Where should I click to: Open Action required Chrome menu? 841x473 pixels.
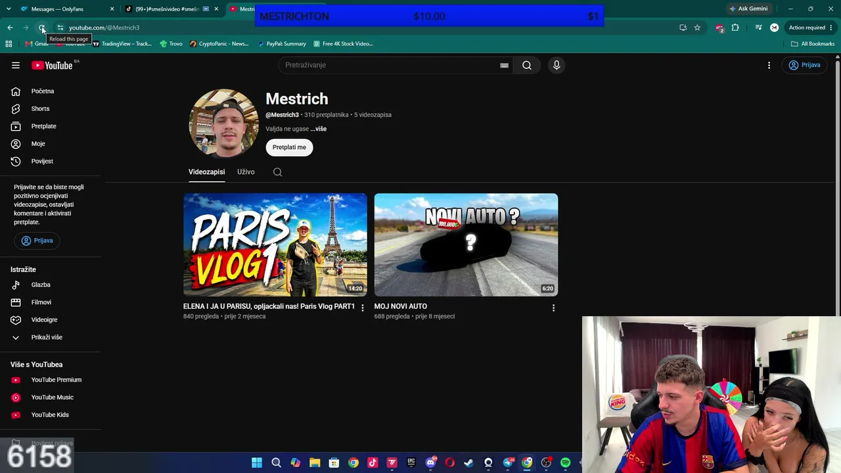[x=811, y=28]
